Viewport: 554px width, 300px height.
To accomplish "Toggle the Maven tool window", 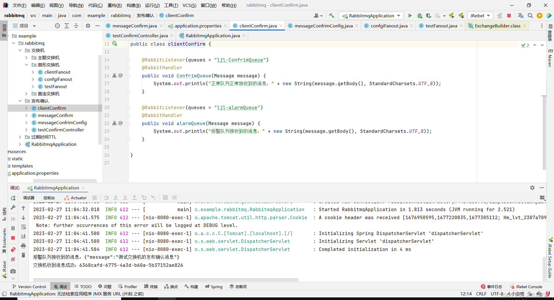I will coord(550,58).
